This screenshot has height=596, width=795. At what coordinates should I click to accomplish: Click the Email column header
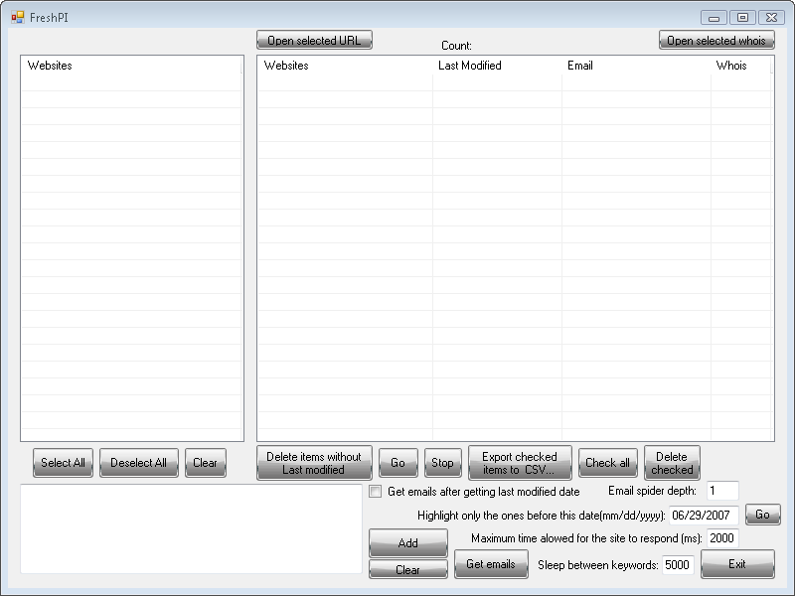pyautogui.click(x=636, y=66)
